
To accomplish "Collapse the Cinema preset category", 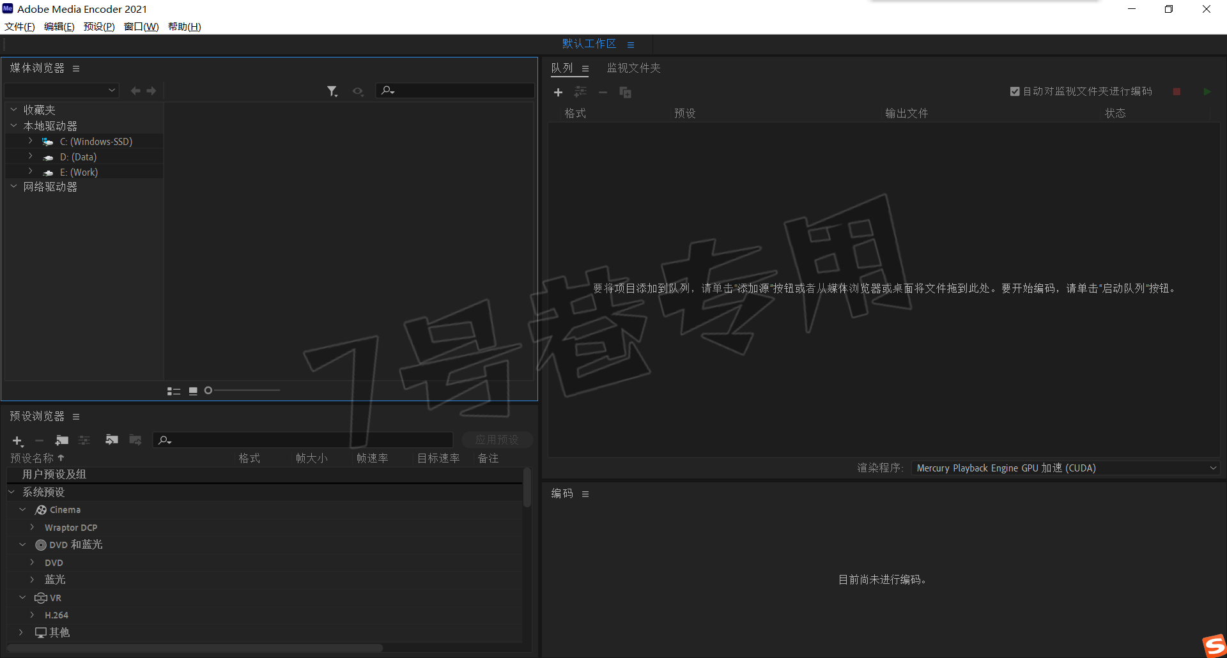I will [22, 510].
